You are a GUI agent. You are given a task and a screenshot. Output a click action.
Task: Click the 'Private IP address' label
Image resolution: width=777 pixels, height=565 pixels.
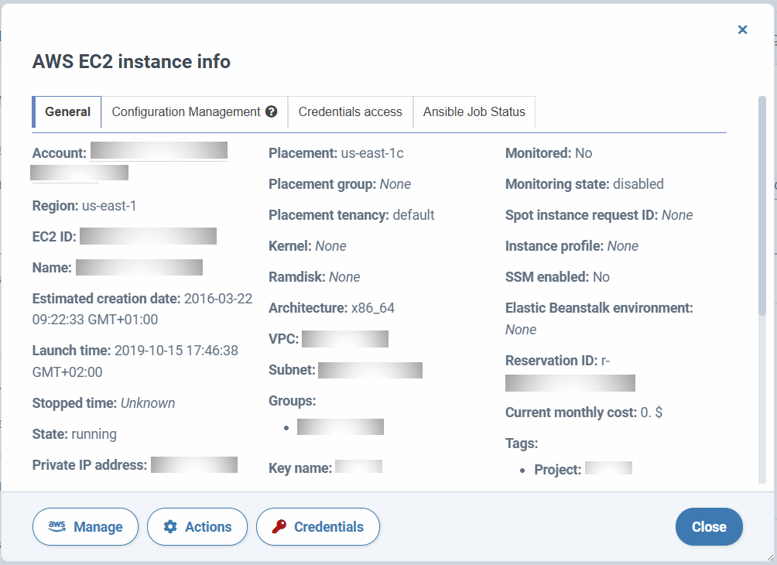pos(90,465)
